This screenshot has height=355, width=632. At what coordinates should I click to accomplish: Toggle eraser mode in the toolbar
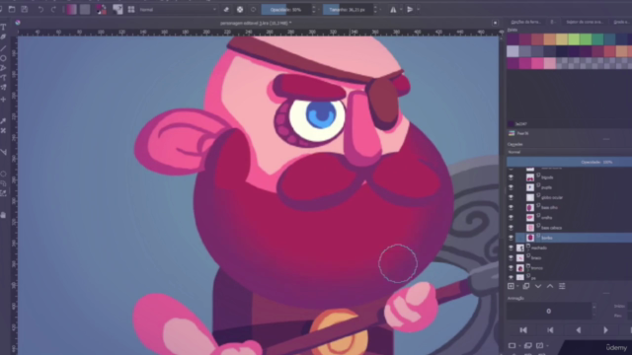226,9
